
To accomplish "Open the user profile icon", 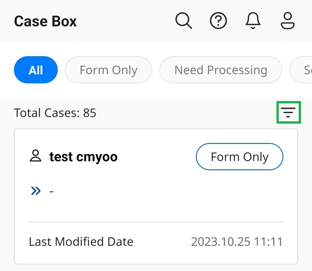I will coord(287,21).
